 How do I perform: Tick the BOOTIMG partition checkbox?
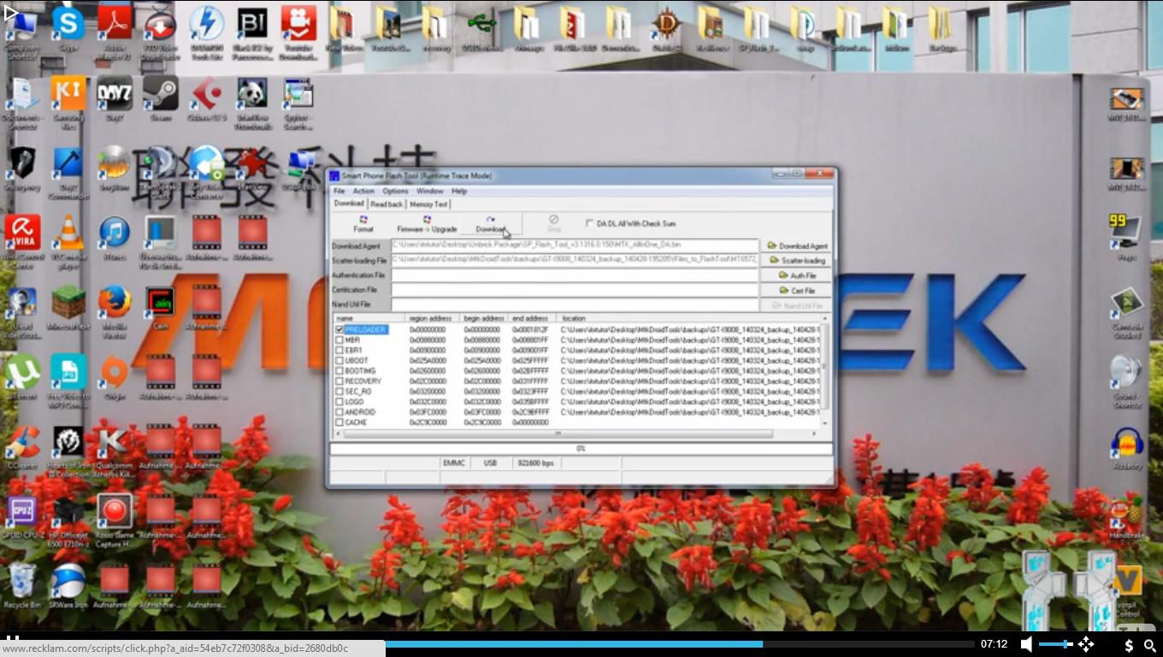(339, 370)
